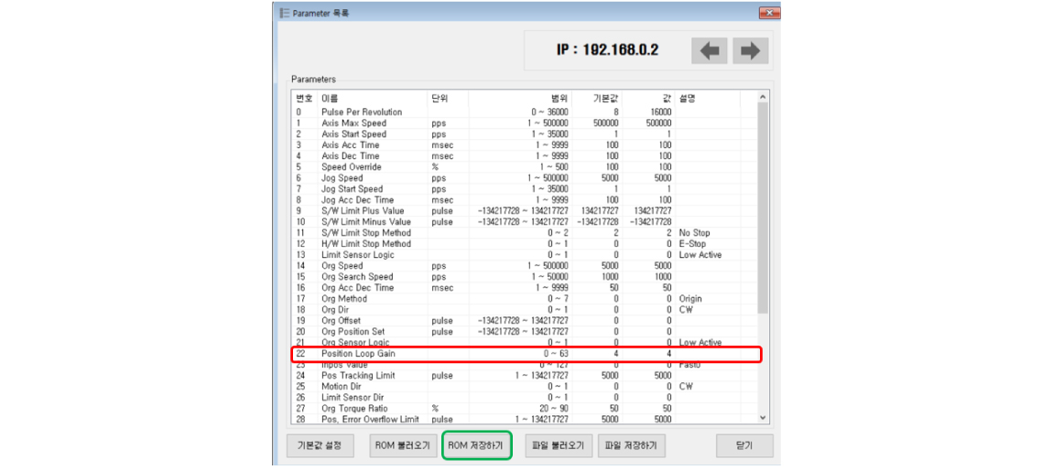Image resolution: width=1053 pixels, height=470 pixels.
Task: Select the Axis Acc Time row
Action: 524,145
